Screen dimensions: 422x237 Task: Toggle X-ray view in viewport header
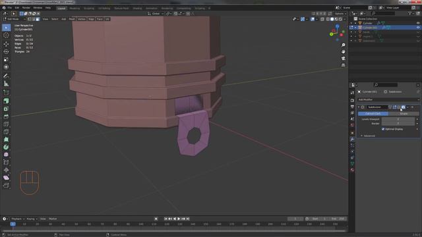(x=322, y=19)
